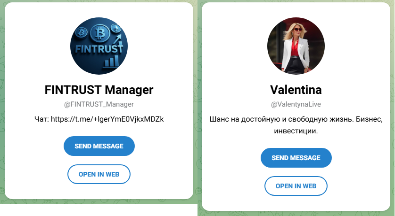The width and height of the screenshot is (395, 216).
Task: Click the Шанс на достойную bio line
Action: tap(296, 119)
